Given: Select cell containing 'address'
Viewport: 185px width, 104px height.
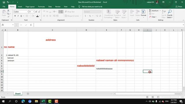Looking at the screenshot, I should click(x=52, y=40).
